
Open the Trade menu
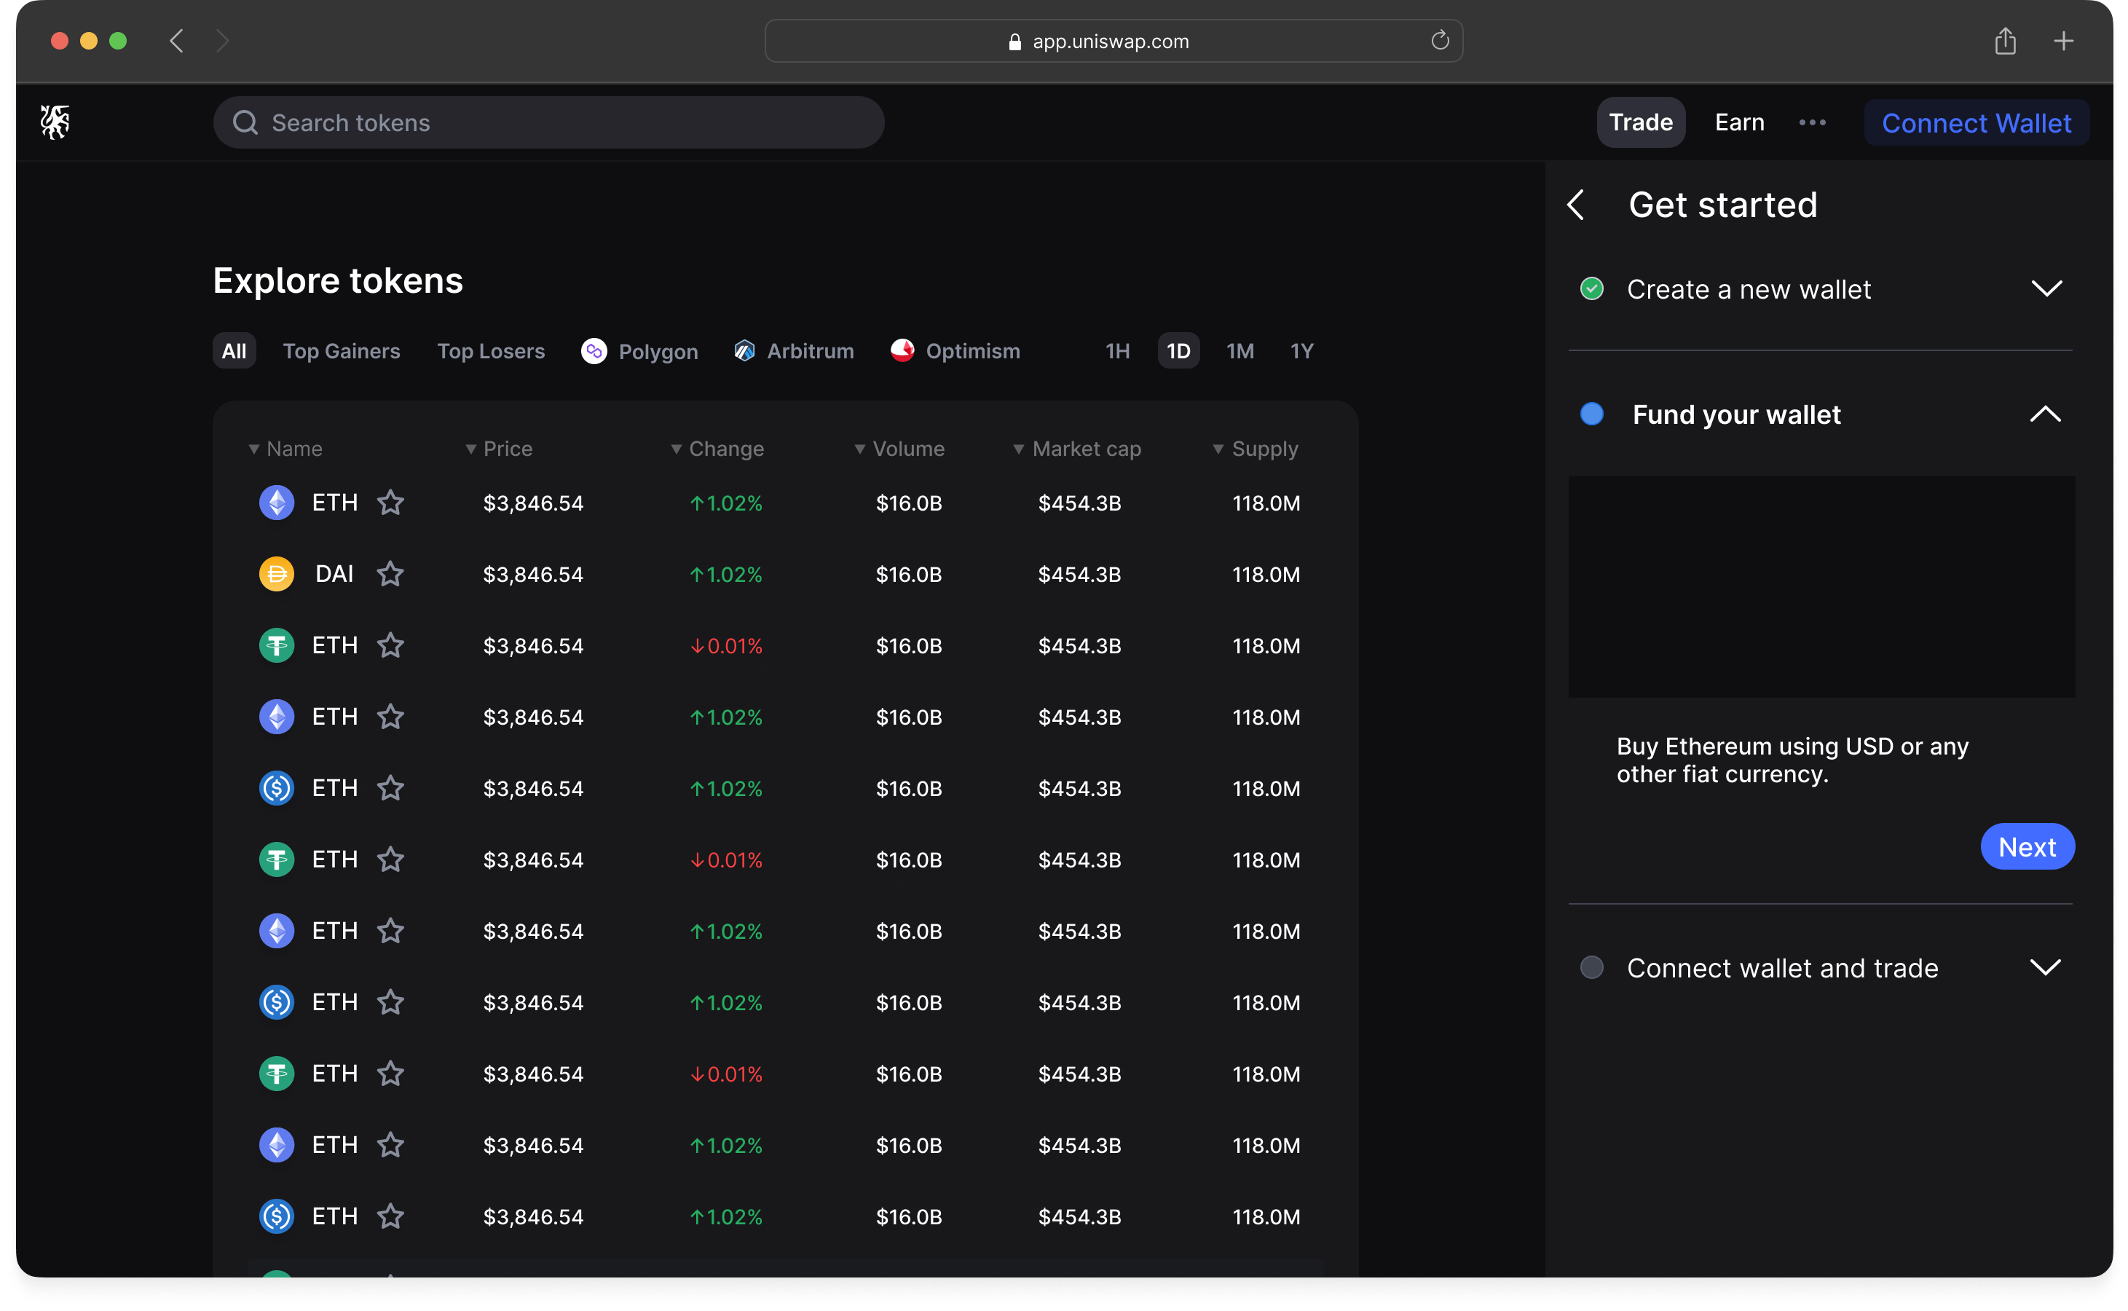[x=1640, y=122]
